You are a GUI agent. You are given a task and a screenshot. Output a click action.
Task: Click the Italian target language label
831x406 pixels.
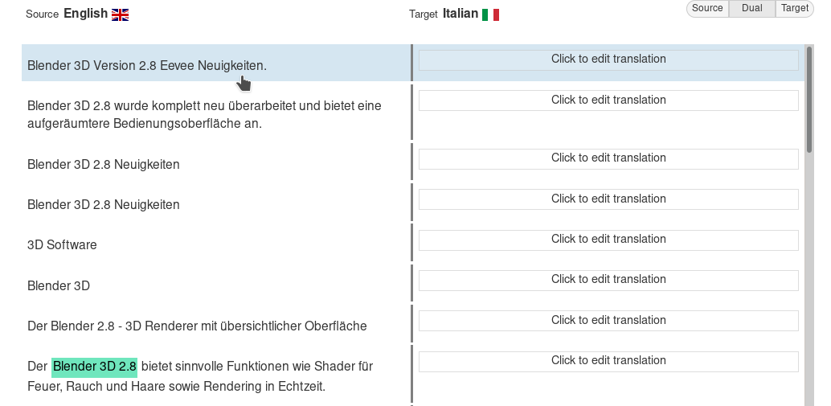tap(460, 14)
